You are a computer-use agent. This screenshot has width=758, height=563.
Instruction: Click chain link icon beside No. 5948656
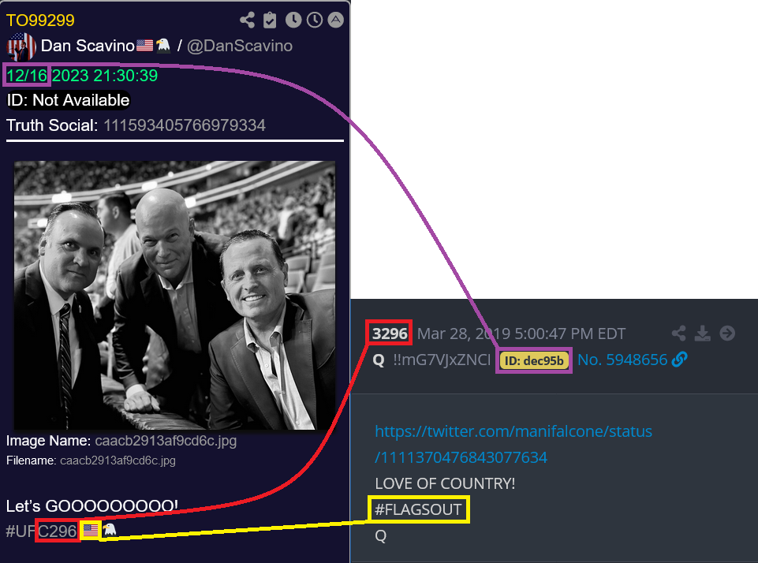679,359
